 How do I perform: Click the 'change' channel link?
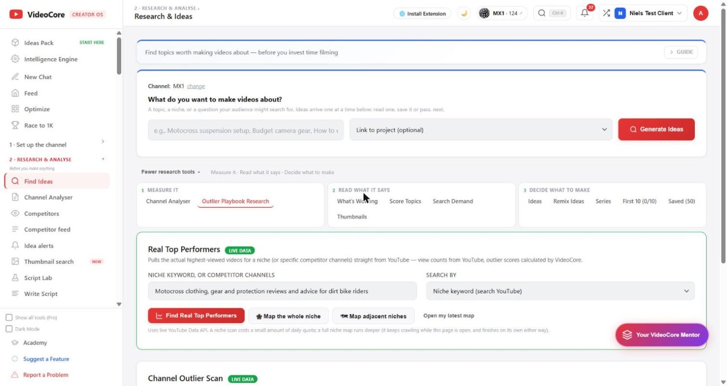pos(196,86)
